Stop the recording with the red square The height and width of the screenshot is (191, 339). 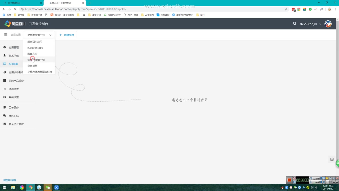(x=289, y=180)
